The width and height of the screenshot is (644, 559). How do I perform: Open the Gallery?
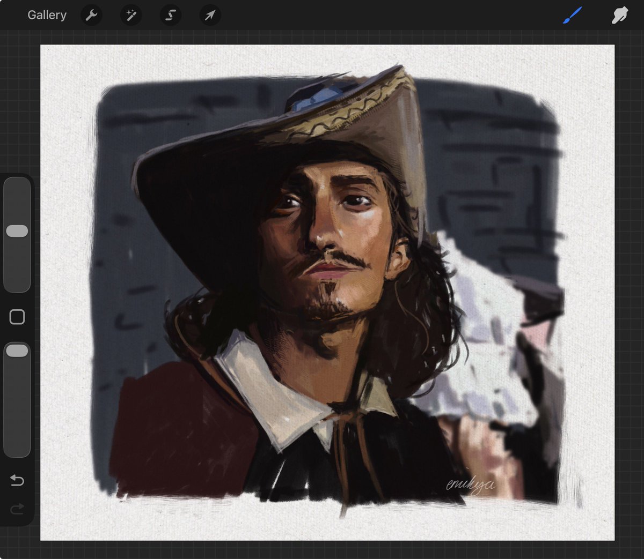click(47, 15)
